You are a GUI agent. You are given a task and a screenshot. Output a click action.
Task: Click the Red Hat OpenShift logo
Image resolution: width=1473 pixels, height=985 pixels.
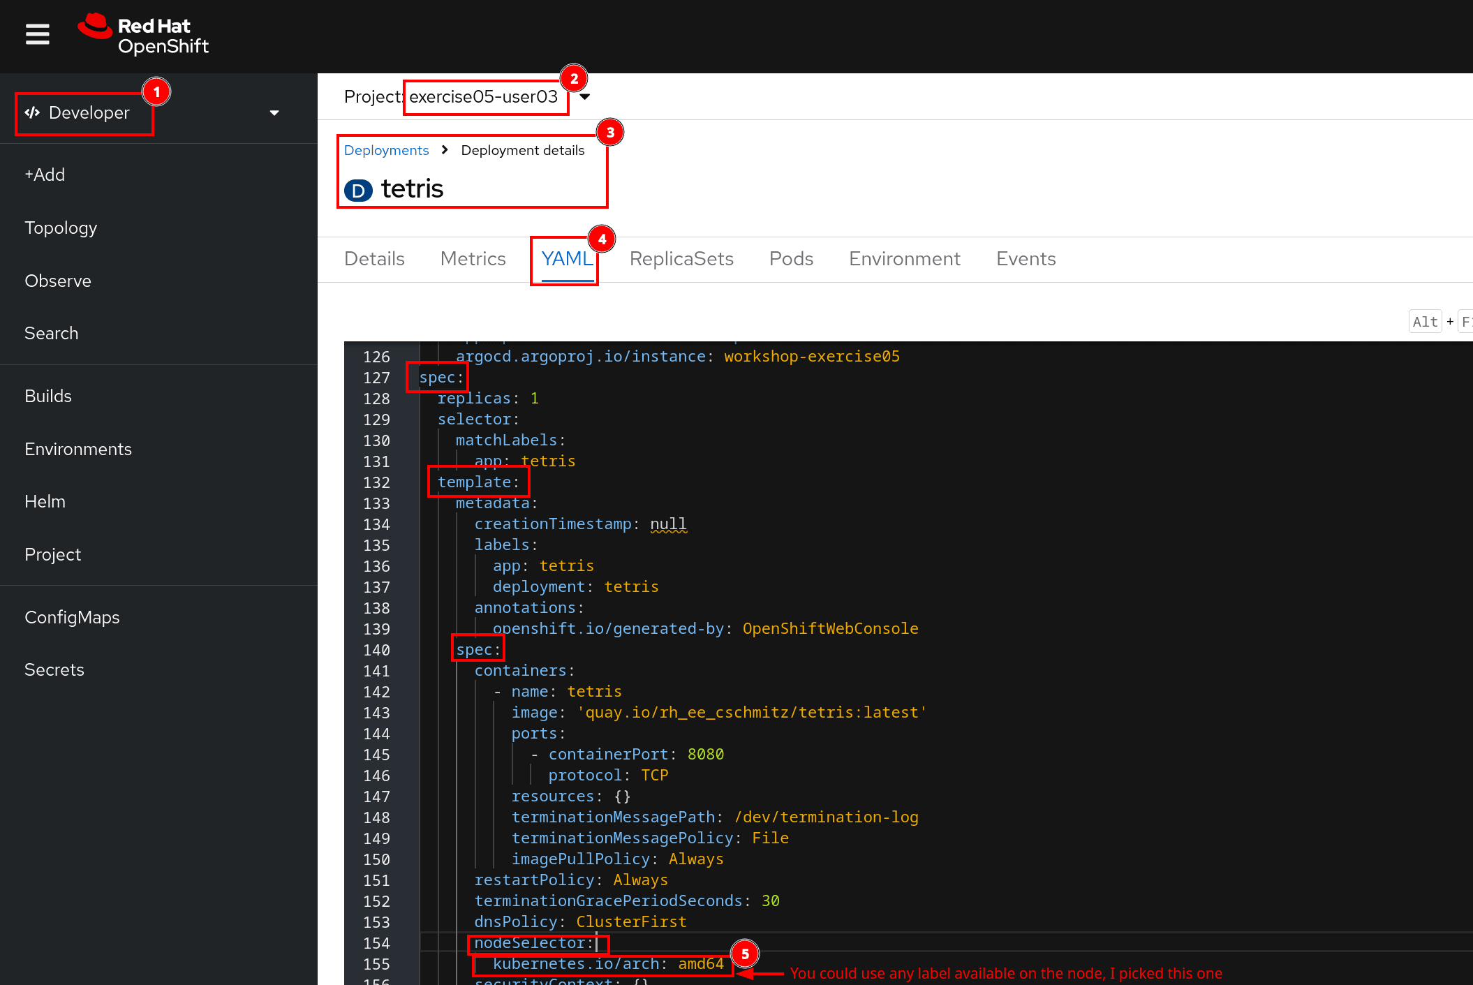(x=143, y=34)
